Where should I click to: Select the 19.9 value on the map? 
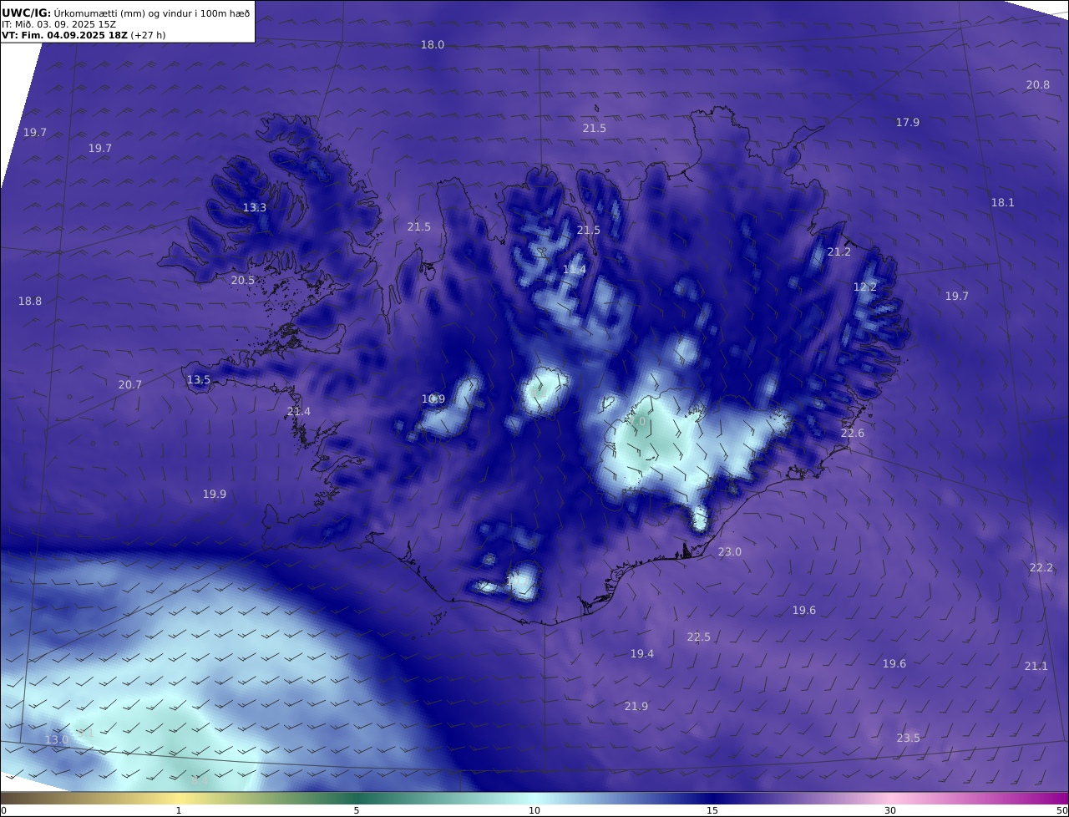pyautogui.click(x=215, y=495)
